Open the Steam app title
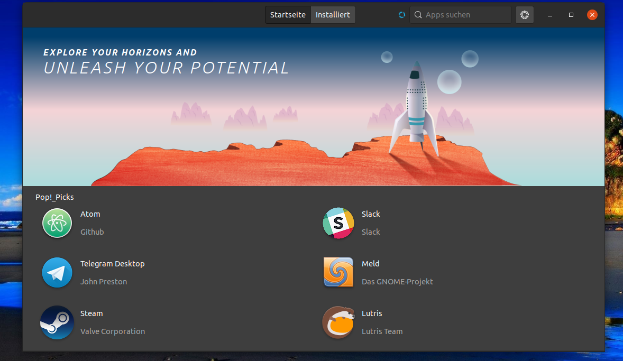 pyautogui.click(x=91, y=313)
